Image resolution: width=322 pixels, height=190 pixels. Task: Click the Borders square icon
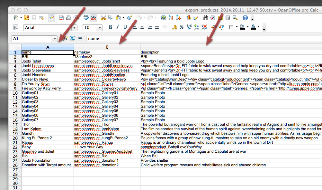pos(231,27)
